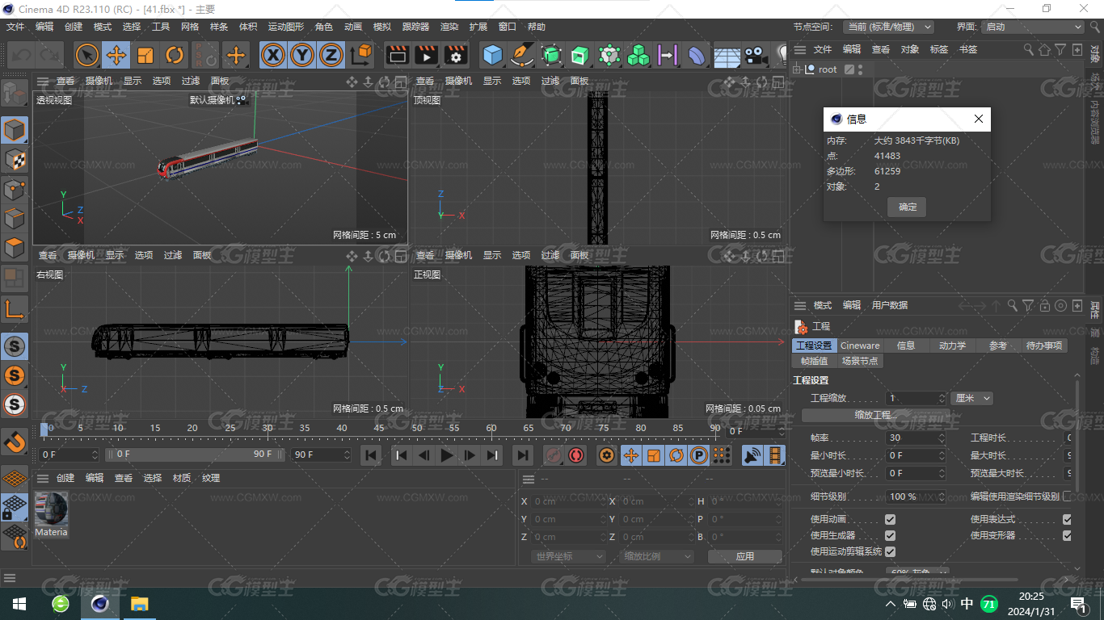The image size is (1104, 620).
Task: Toggle Use Deformers checkbox
Action: (x=1067, y=535)
